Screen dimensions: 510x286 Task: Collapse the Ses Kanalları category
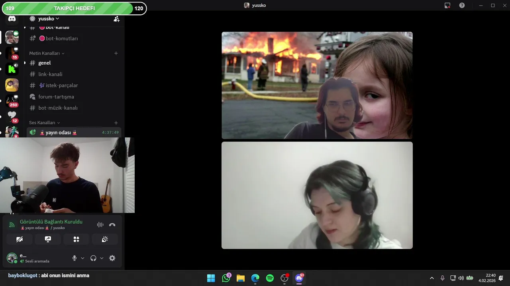pos(45,123)
